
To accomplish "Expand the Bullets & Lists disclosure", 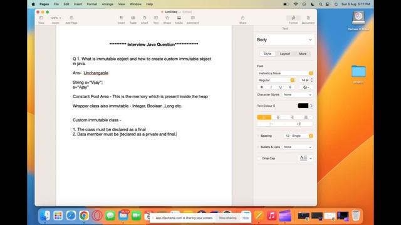I will click(258, 147).
